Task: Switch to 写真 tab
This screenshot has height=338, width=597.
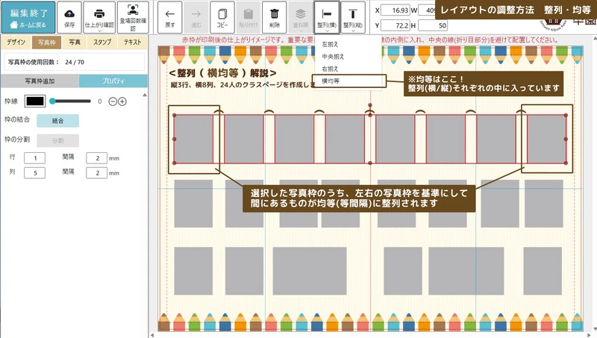Action: (x=74, y=43)
